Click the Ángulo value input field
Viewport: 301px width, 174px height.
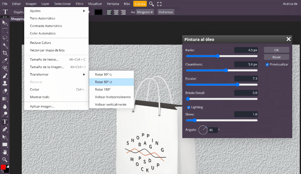(x=213, y=130)
